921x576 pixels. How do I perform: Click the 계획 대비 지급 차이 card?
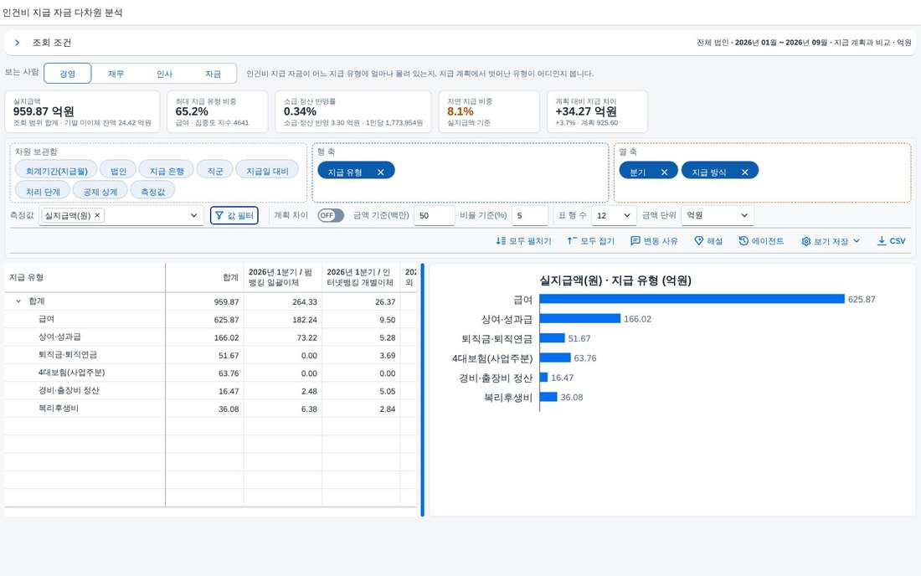(597, 111)
